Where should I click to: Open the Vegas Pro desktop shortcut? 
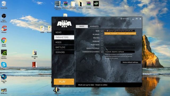(4, 77)
